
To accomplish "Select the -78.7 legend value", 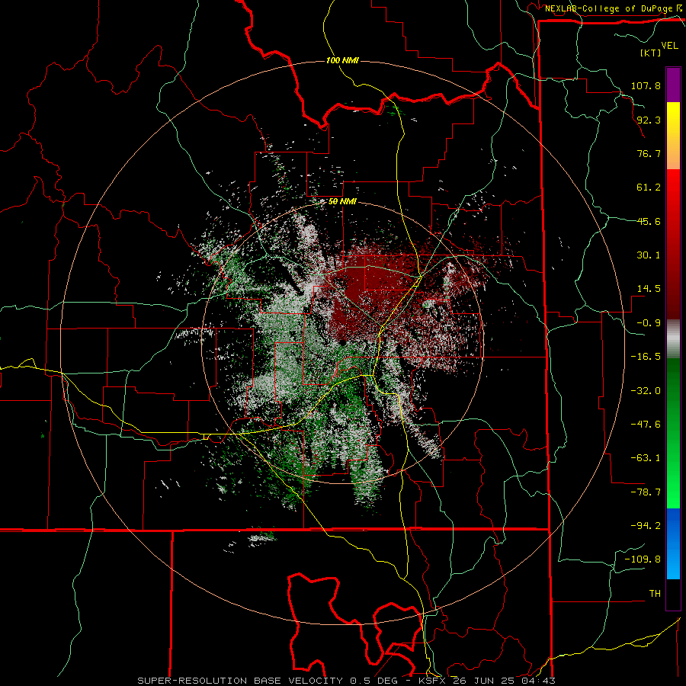I will pyautogui.click(x=646, y=492).
